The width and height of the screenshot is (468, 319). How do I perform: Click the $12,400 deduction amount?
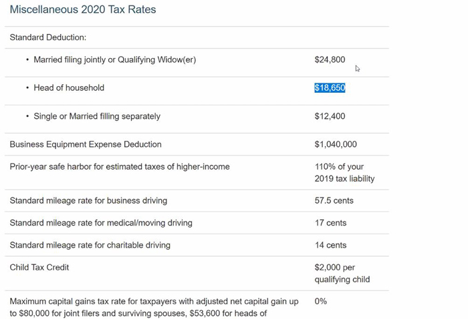(x=330, y=116)
